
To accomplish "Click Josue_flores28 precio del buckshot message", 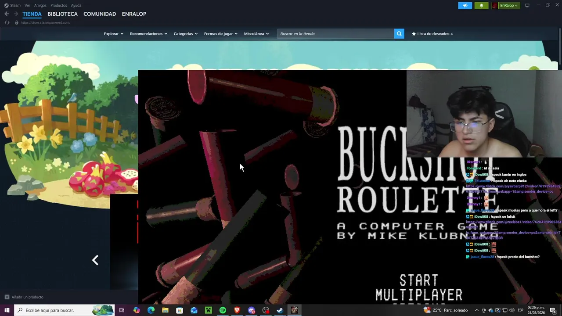I will (503, 257).
